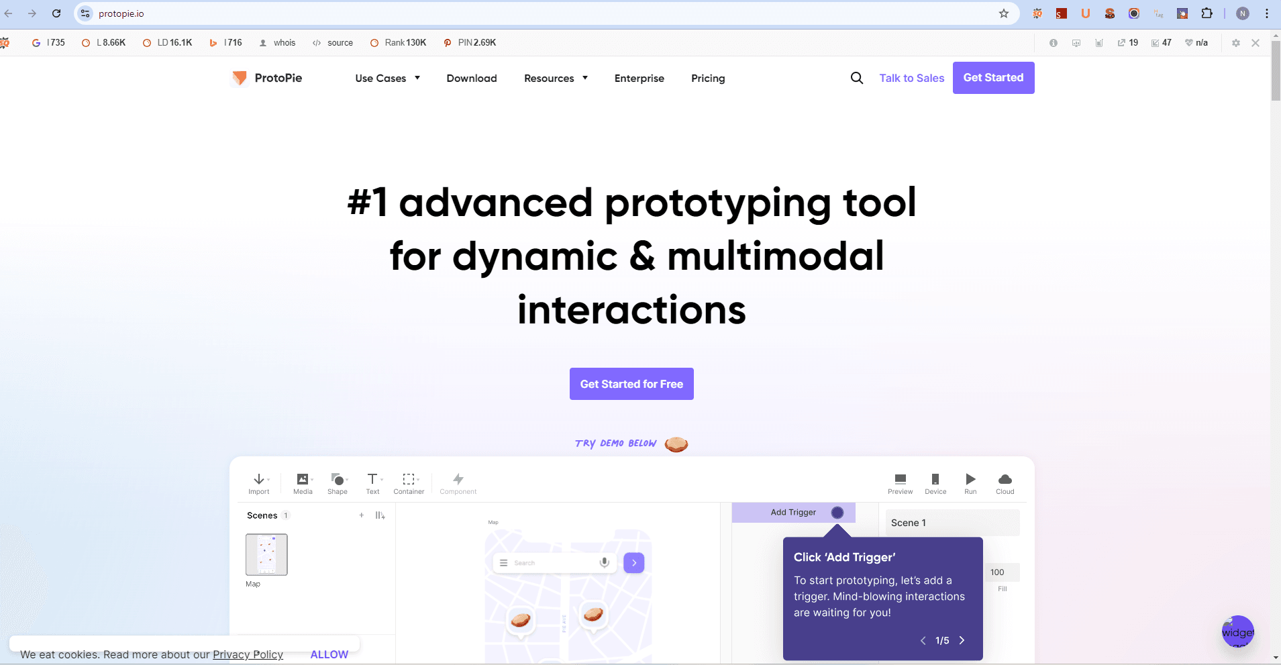
Task: Click the purple arrow button beside search
Action: tap(634, 562)
